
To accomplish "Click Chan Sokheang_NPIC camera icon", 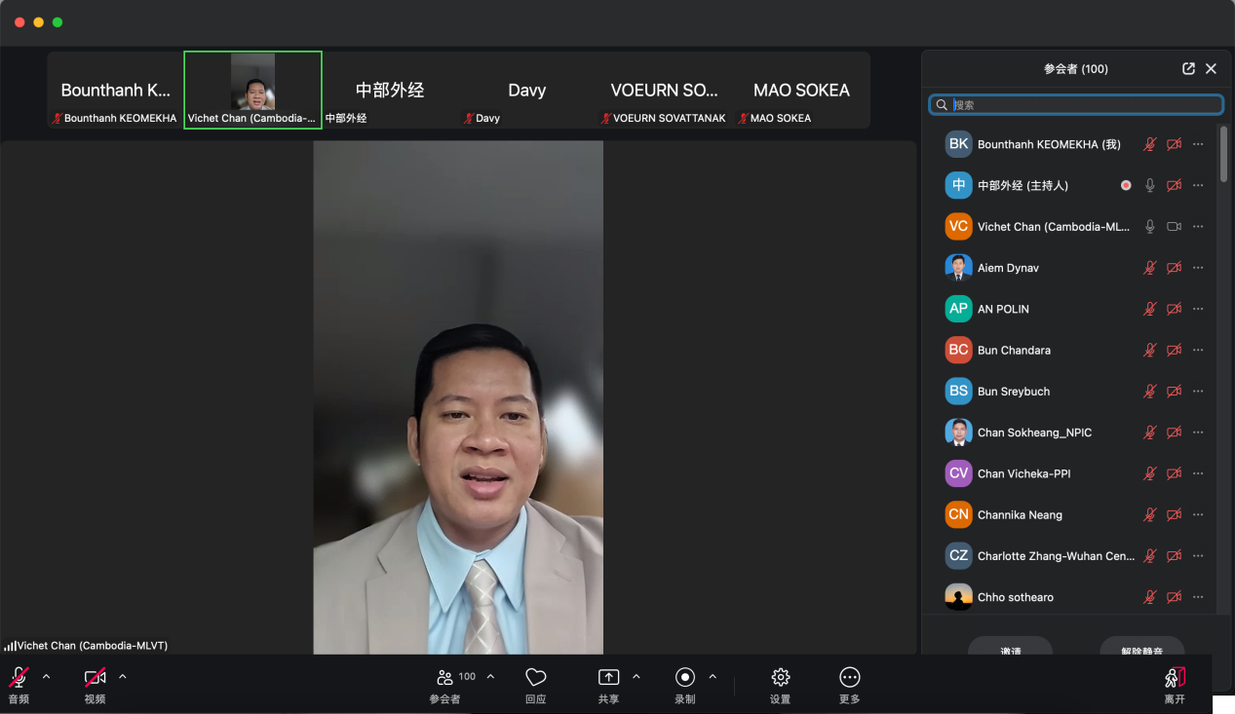I will point(1175,432).
